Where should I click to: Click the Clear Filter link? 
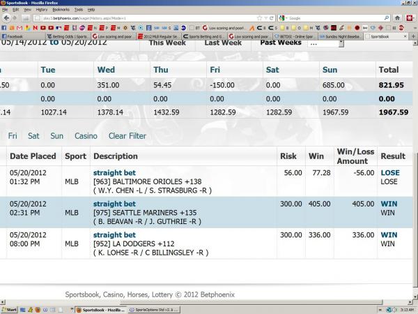pos(127,136)
